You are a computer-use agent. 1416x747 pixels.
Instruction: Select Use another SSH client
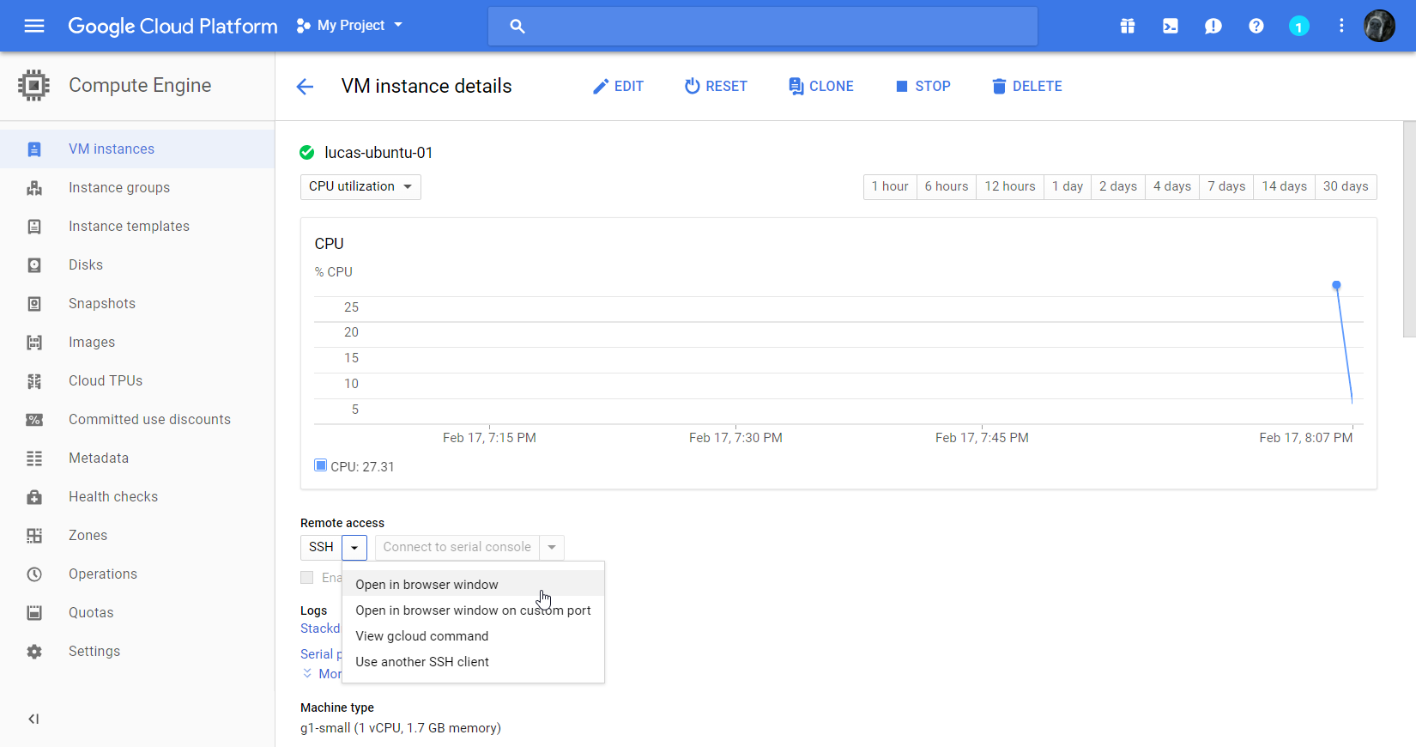click(x=474, y=662)
